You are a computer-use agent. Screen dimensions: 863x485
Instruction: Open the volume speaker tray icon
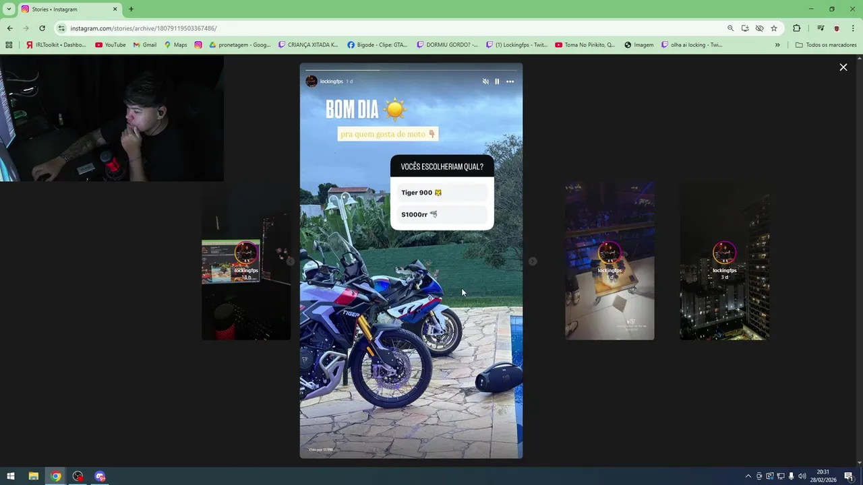(802, 476)
